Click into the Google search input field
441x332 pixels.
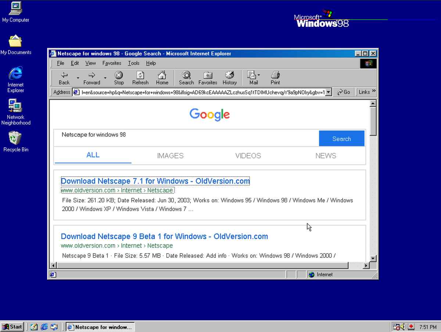186,138
